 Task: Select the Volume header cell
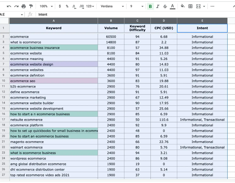tap(111, 28)
